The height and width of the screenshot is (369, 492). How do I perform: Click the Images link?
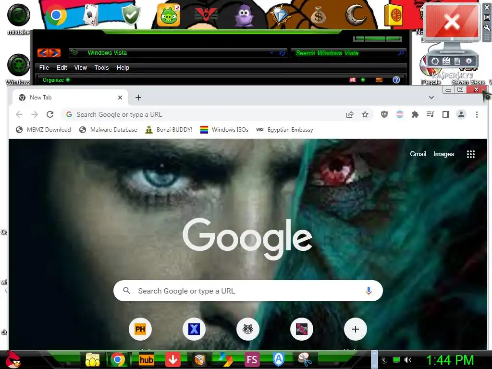tap(443, 154)
